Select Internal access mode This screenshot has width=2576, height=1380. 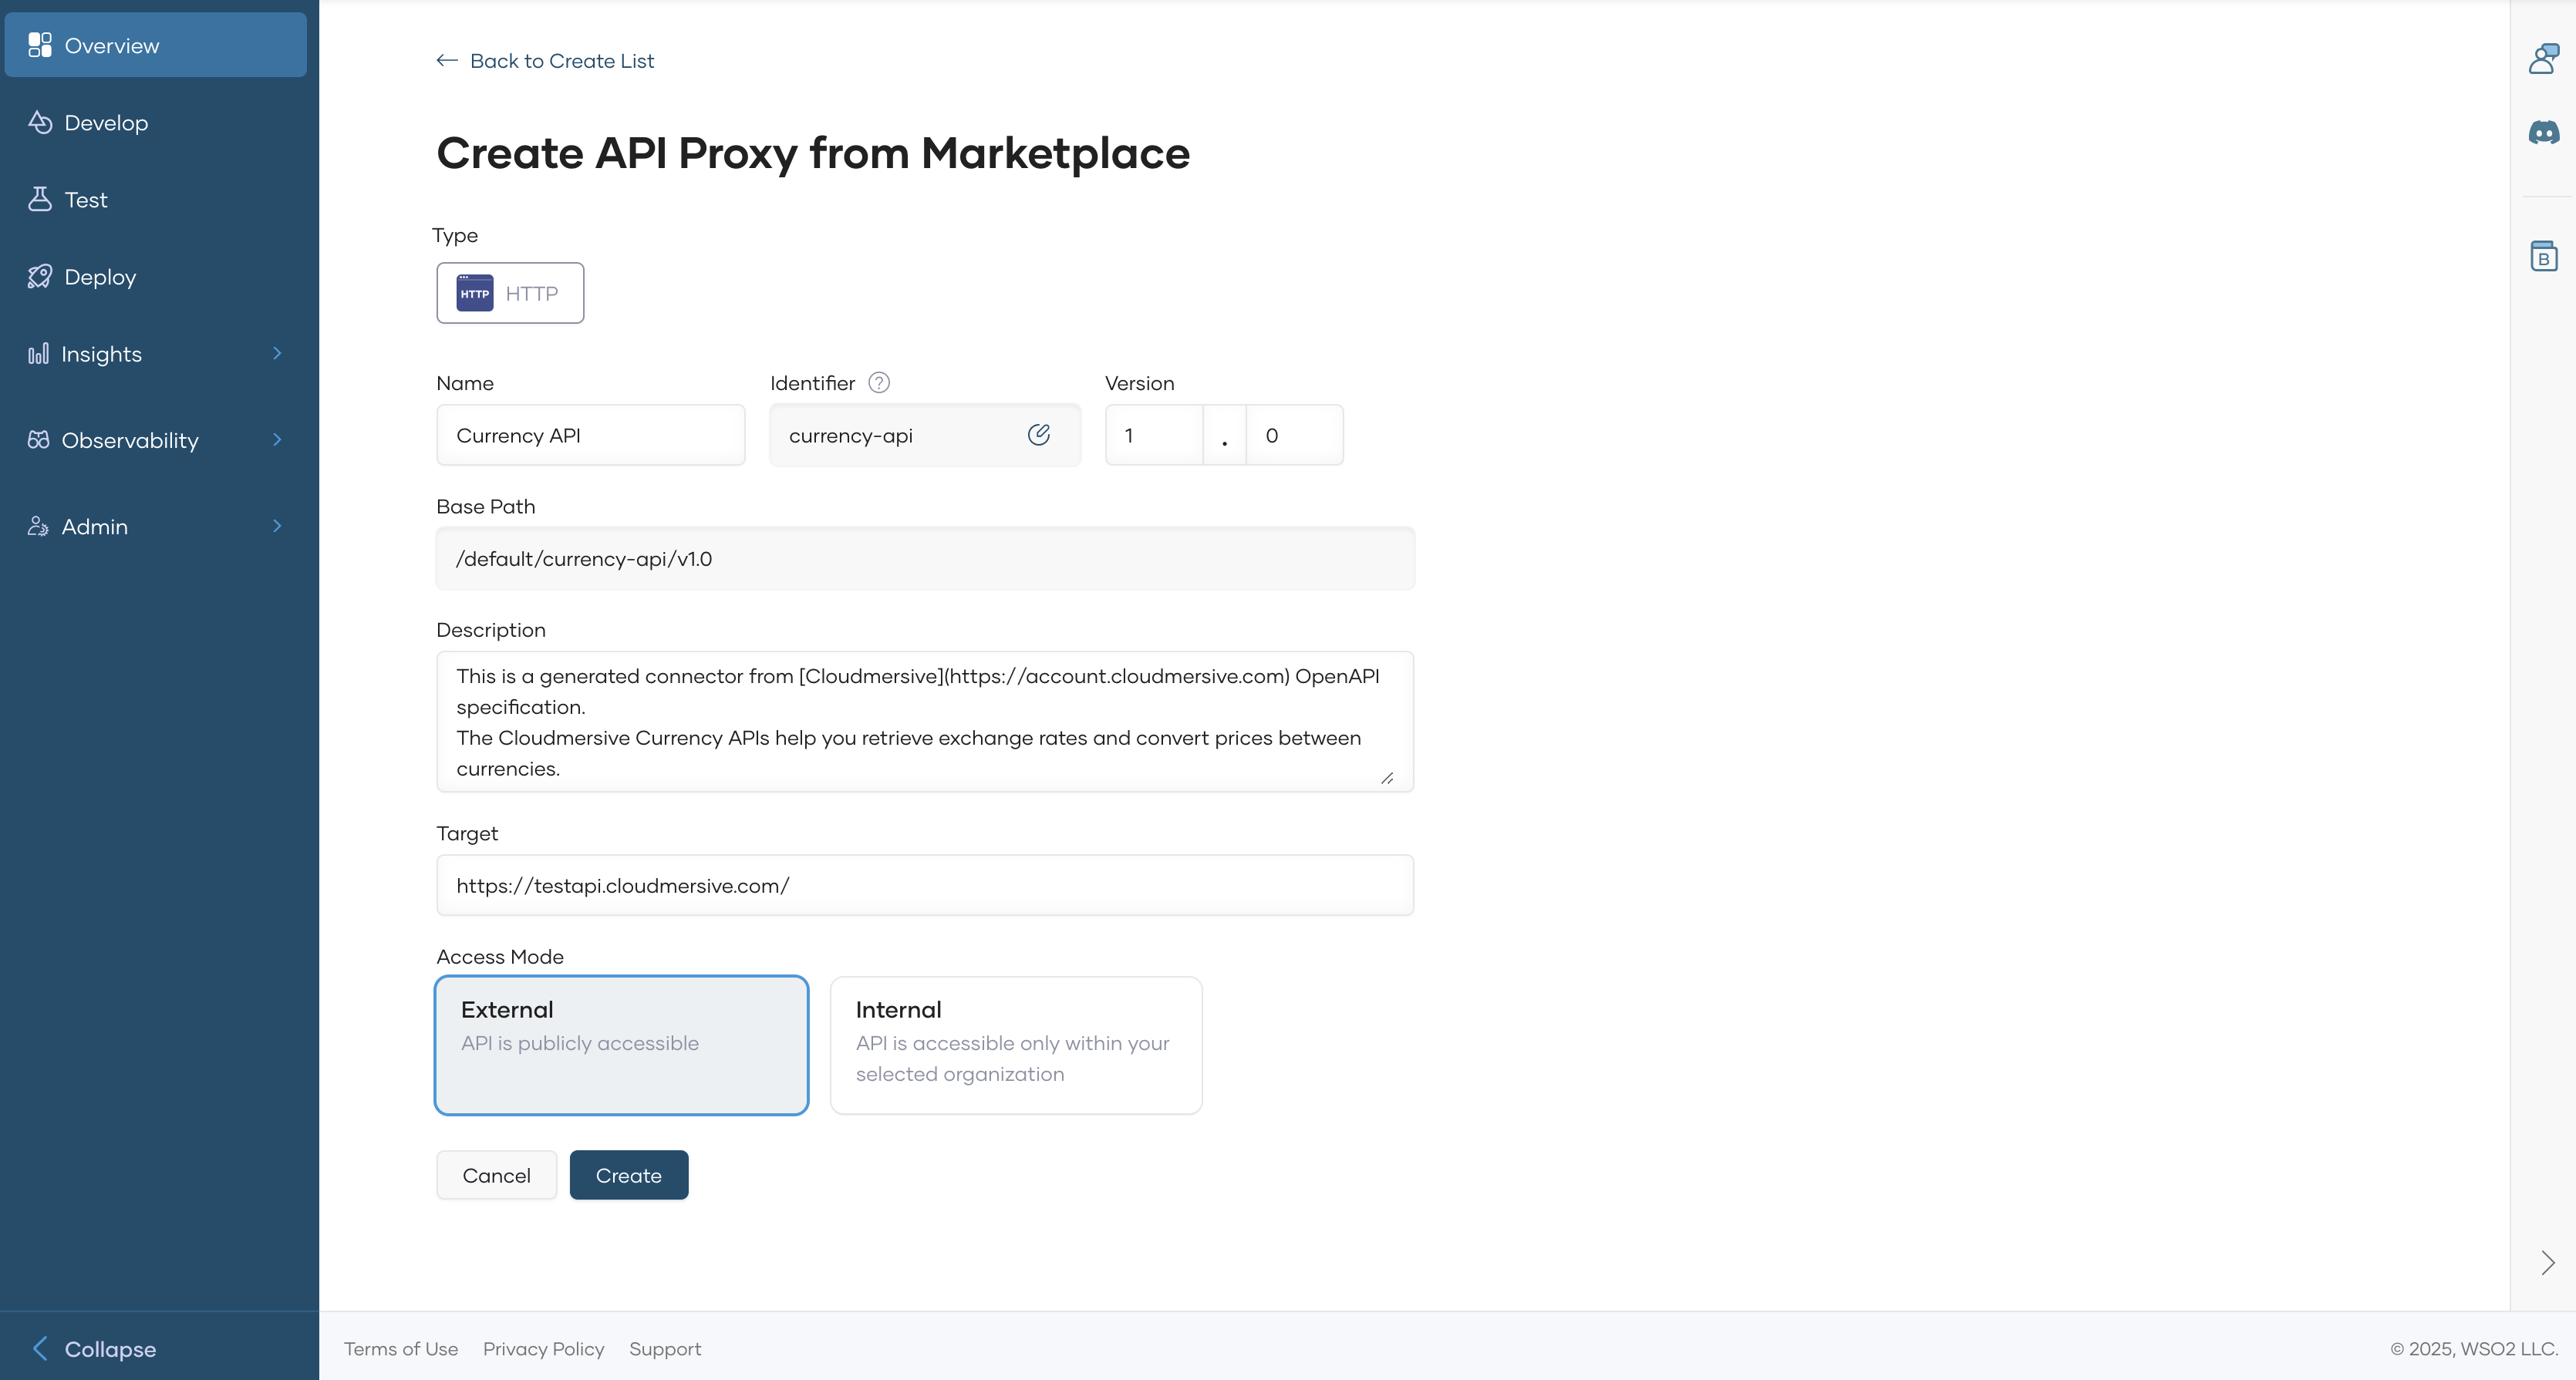[1015, 1044]
